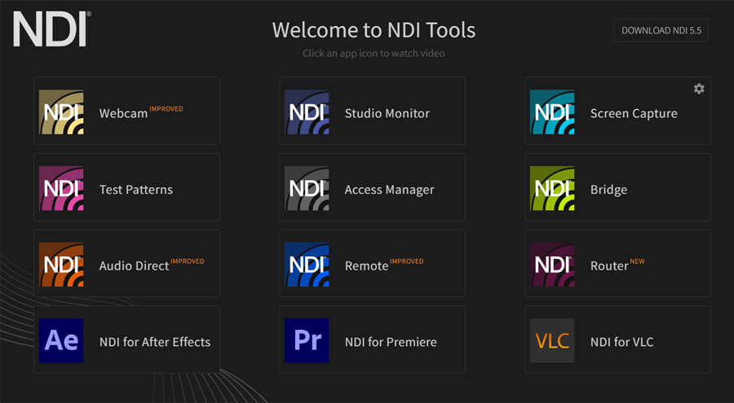
Task: Select the NDI for VLC label
Action: pos(621,342)
